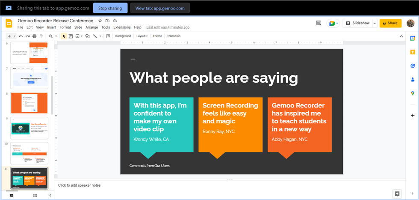Open Slideshow options dropdown arrow

click(375, 23)
